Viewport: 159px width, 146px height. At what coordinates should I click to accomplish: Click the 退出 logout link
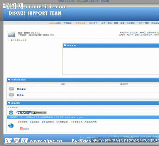[59, 23]
